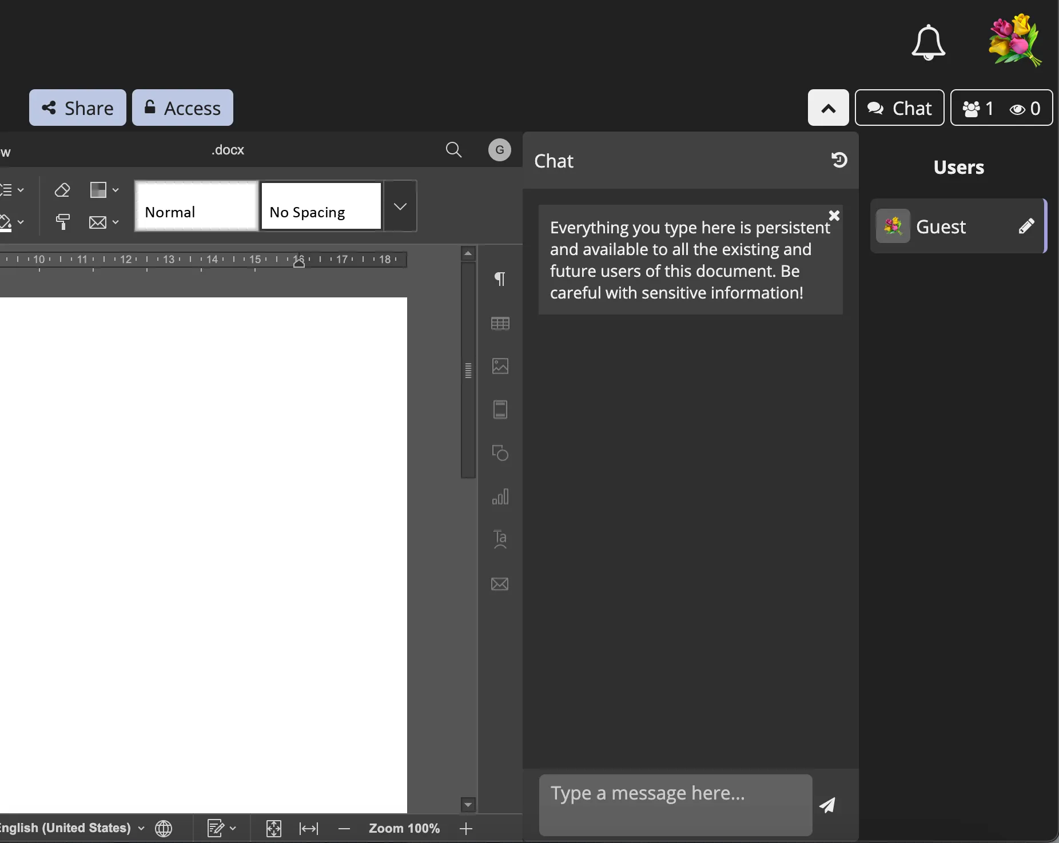Click the Share button

pos(78,108)
